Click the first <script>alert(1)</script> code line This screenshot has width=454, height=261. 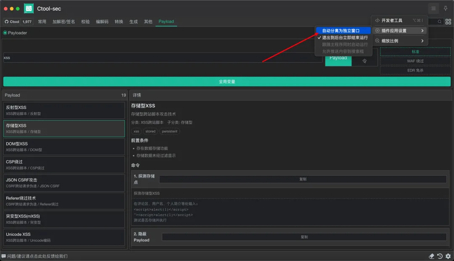[x=161, y=209]
